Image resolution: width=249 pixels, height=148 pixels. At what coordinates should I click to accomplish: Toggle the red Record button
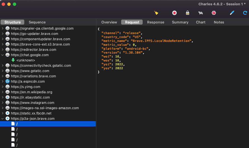[174, 13]
